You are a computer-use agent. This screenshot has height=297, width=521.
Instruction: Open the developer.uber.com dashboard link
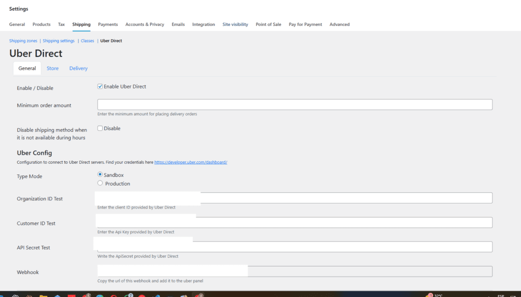191,162
